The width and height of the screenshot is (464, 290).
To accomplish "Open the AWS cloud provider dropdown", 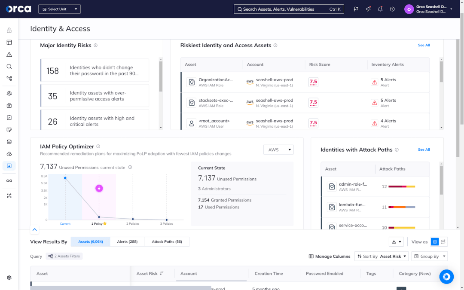I will click(x=278, y=150).
